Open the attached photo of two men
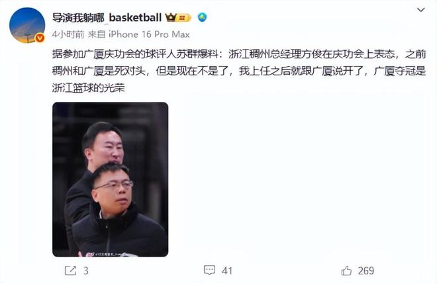This screenshot has width=437, height=283. (110, 179)
